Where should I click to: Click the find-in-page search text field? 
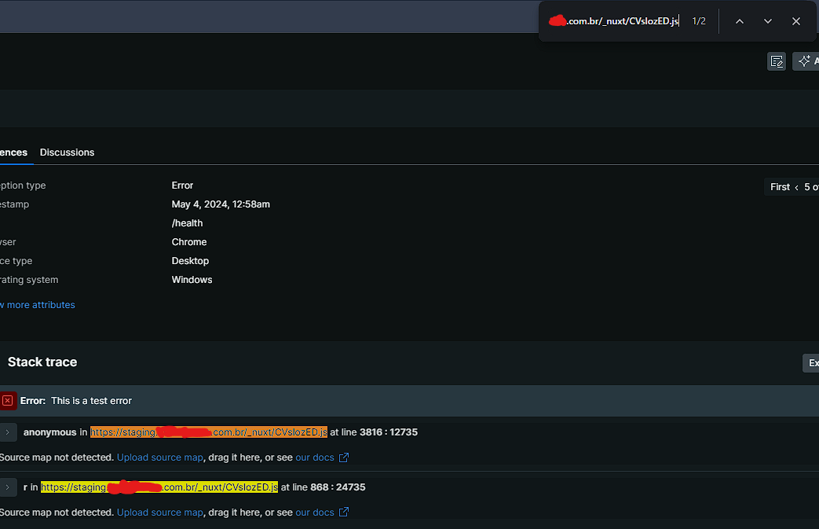614,21
